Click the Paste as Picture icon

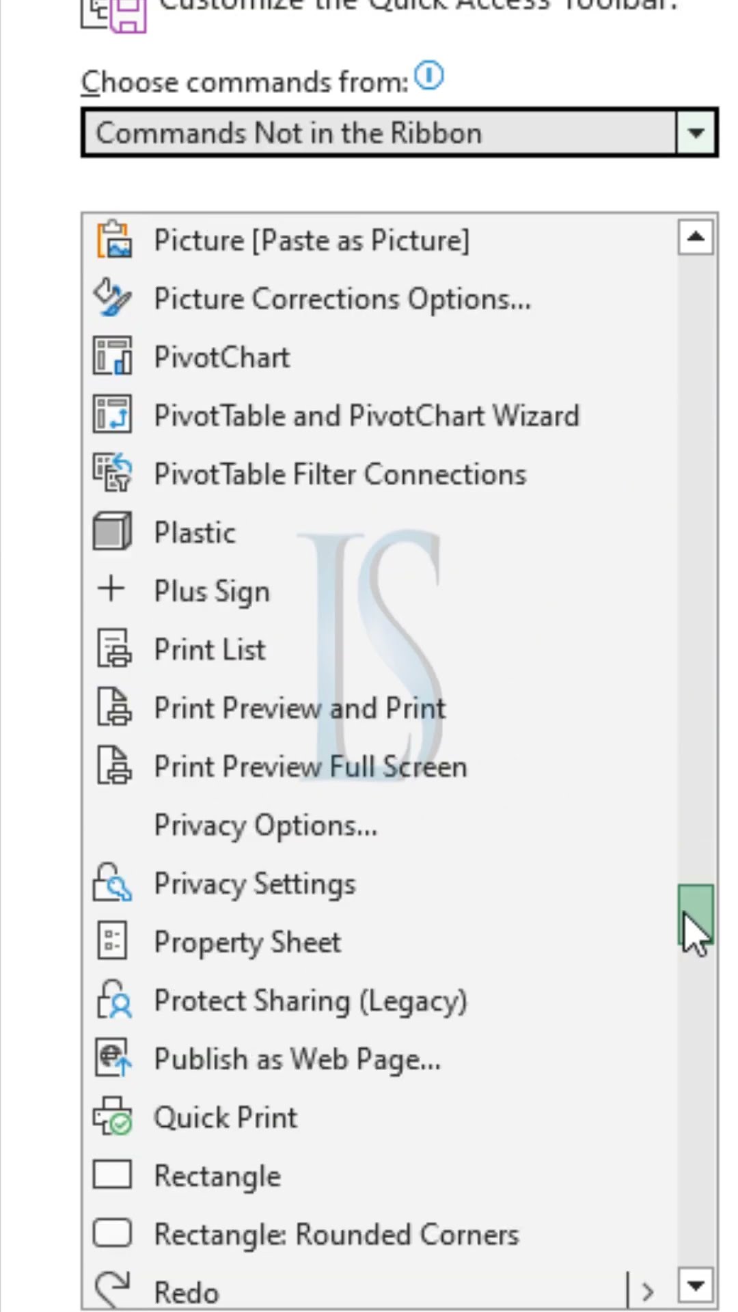(x=113, y=240)
